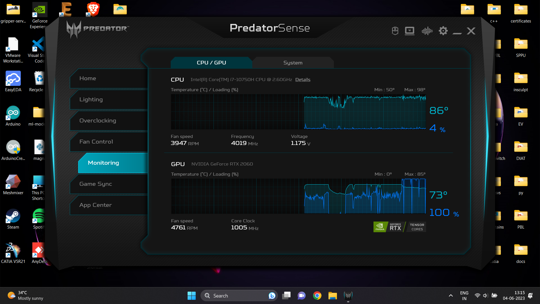Screen dimensions: 540x304
Task: Open the Steam desktop shortcut
Action: [x=13, y=219]
